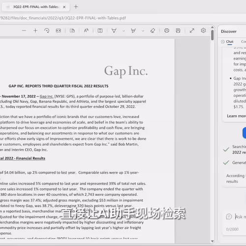Enter full screen PDF view
Image resolution: width=246 pixels, height=246 pixels.
coord(192,31)
